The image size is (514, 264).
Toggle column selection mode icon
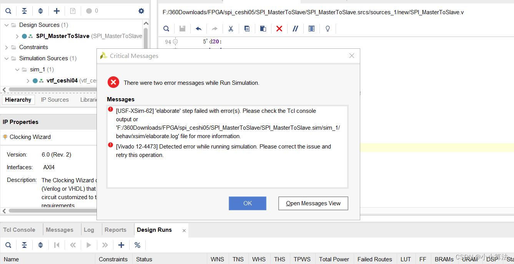pyautogui.click(x=311, y=28)
